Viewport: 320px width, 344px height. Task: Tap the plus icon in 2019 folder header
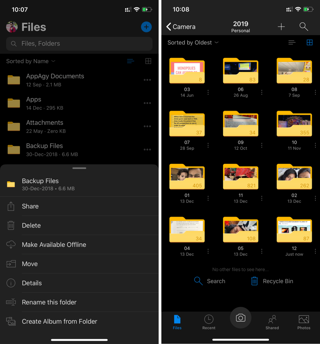281,27
